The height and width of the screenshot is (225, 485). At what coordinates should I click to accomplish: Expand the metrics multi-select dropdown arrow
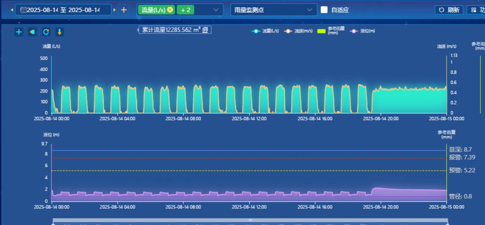tap(216, 10)
